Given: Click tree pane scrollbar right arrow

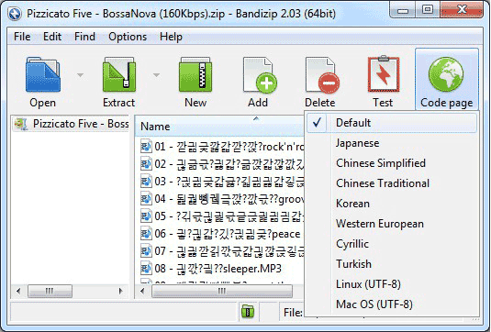Looking at the screenshot, I should pos(120,291).
